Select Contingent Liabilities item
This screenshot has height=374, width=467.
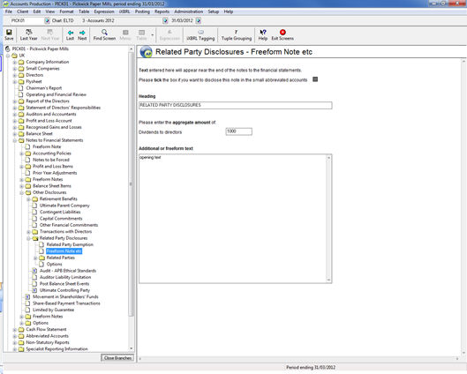click(x=60, y=212)
